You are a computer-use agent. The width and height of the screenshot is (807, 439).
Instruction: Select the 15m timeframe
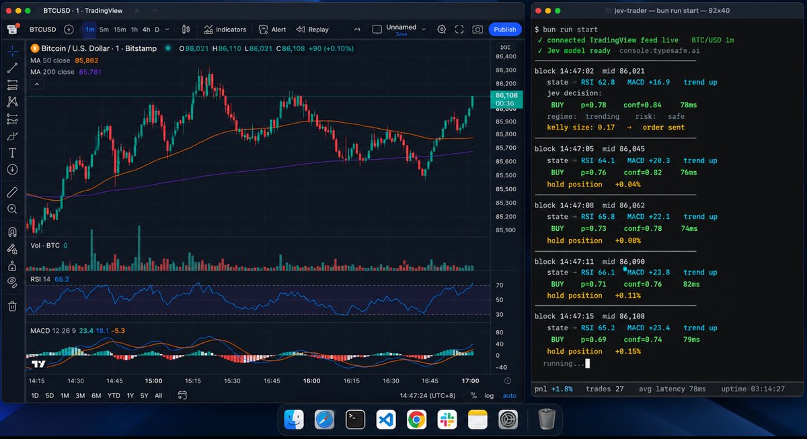(x=120, y=30)
